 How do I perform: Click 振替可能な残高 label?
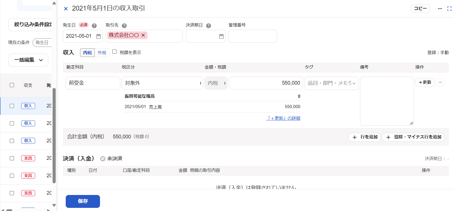(x=140, y=96)
